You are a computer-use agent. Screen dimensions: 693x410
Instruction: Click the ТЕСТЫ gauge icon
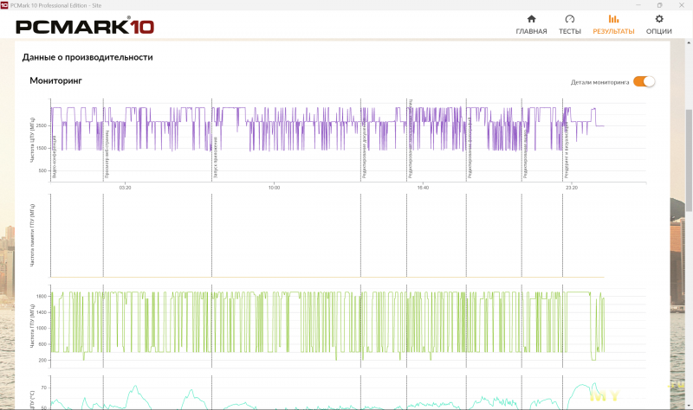[x=569, y=18]
